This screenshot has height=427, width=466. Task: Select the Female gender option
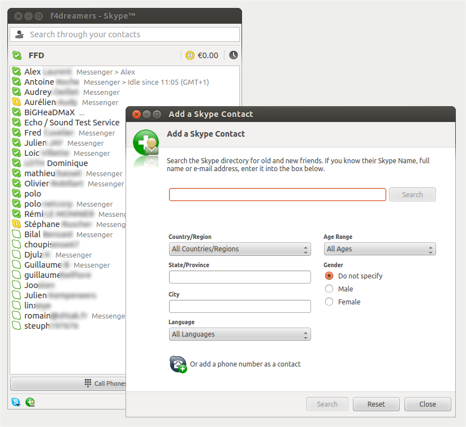[329, 302]
